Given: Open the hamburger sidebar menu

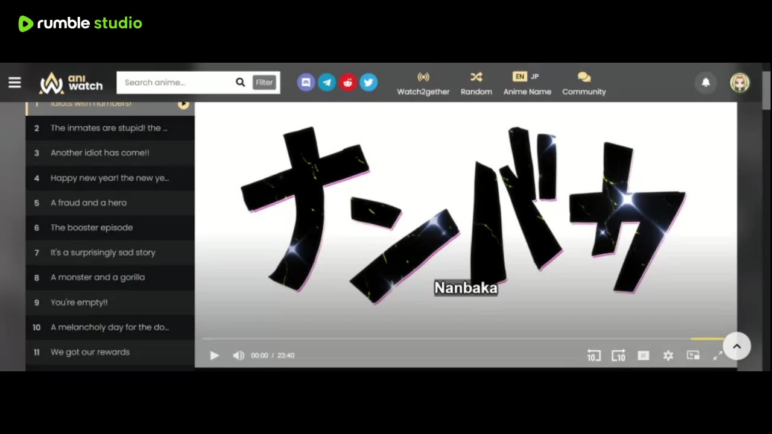Looking at the screenshot, I should coord(14,83).
